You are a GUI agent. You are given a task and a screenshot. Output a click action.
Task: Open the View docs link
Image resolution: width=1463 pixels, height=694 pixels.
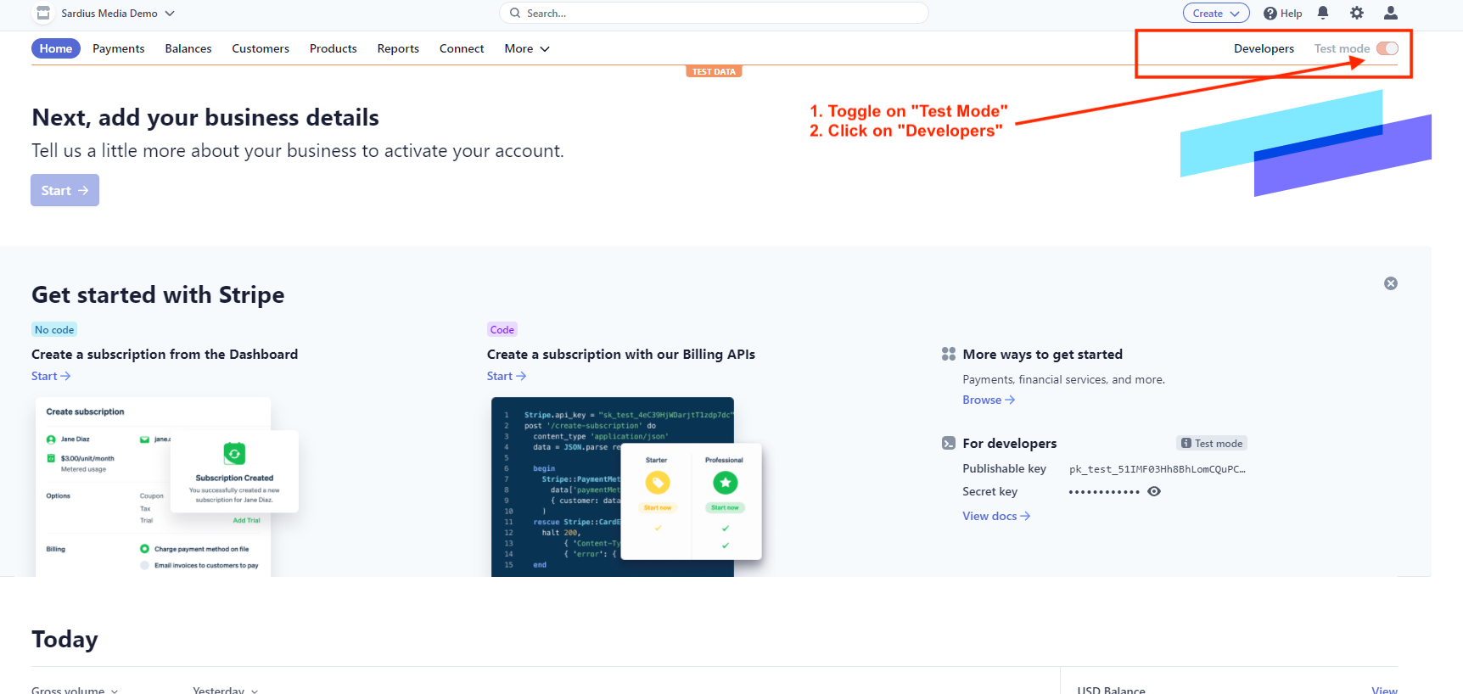click(996, 516)
